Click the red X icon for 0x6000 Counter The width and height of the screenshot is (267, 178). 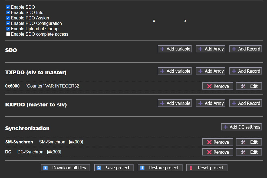tap(209, 86)
